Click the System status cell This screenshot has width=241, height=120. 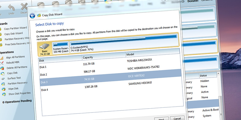coord(207,116)
